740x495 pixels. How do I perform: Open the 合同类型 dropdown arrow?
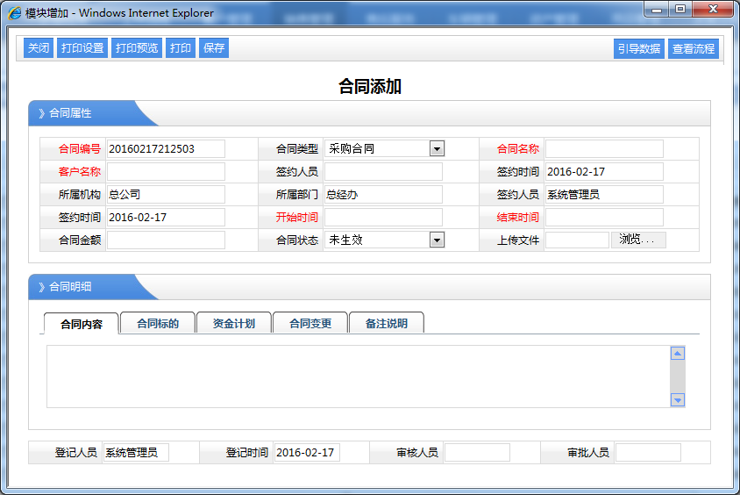pyautogui.click(x=437, y=149)
